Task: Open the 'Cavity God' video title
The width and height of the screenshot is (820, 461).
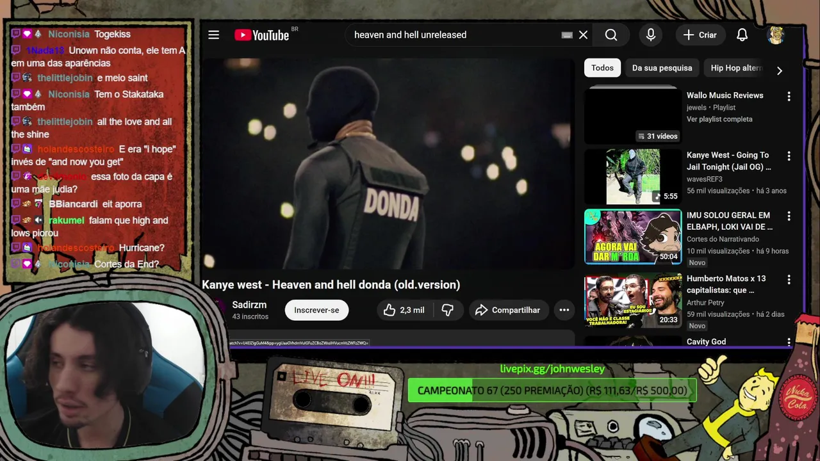Action: point(706,342)
